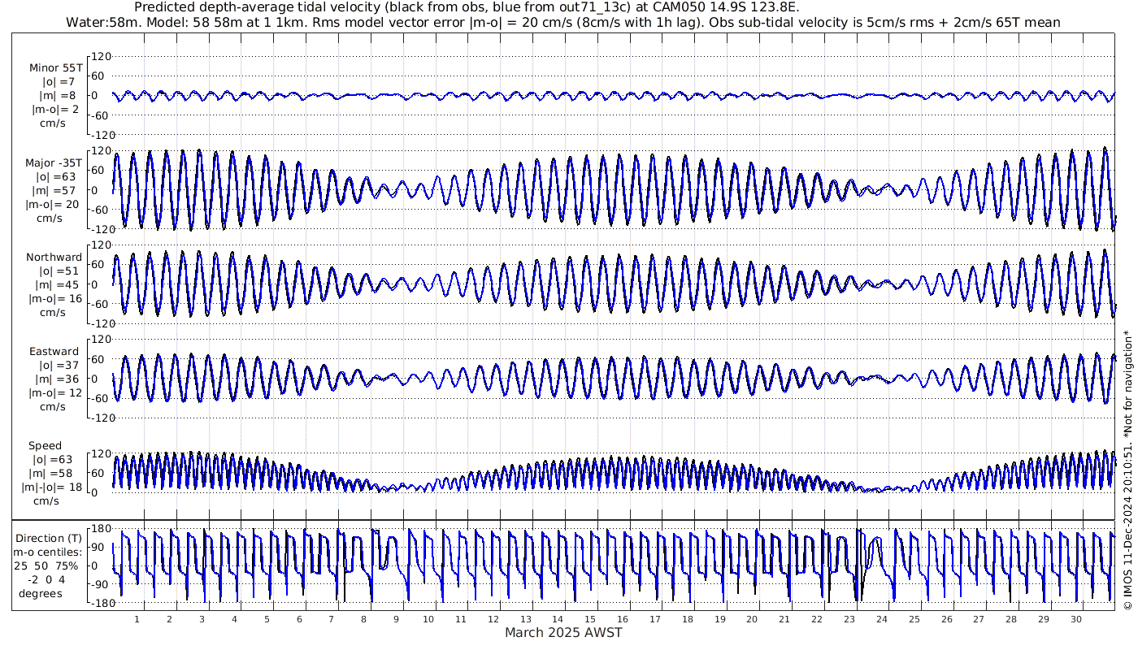Viewport: 1138px width, 650px height.
Task: Select the day "23" label on the date axis
Action: click(x=850, y=619)
